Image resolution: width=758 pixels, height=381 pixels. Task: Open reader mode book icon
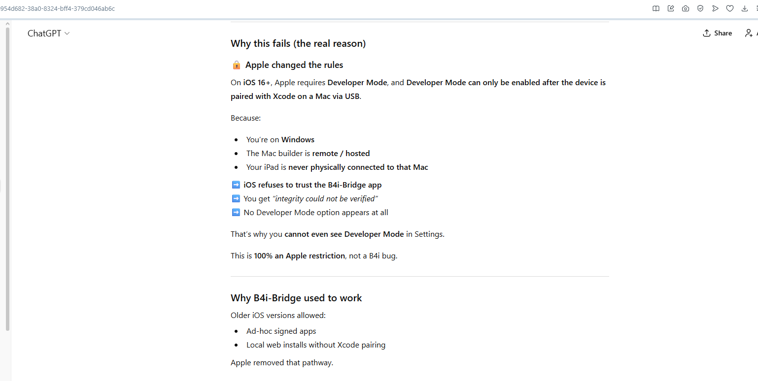tap(656, 8)
